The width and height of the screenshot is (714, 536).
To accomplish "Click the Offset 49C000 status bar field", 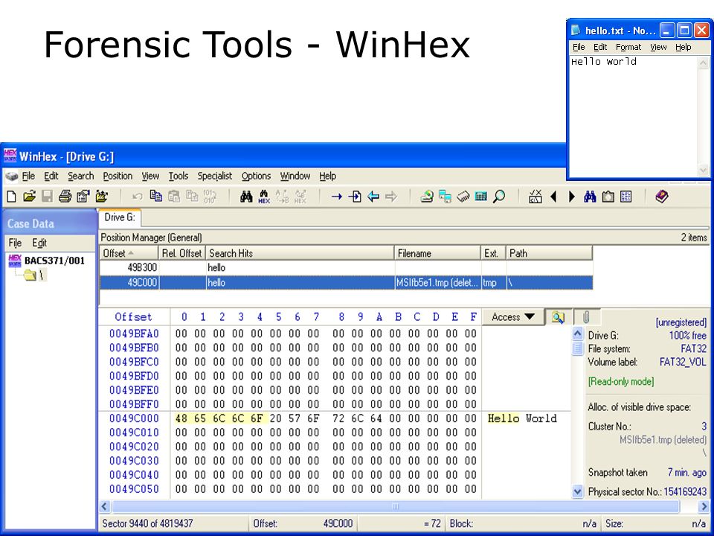I will tap(303, 523).
